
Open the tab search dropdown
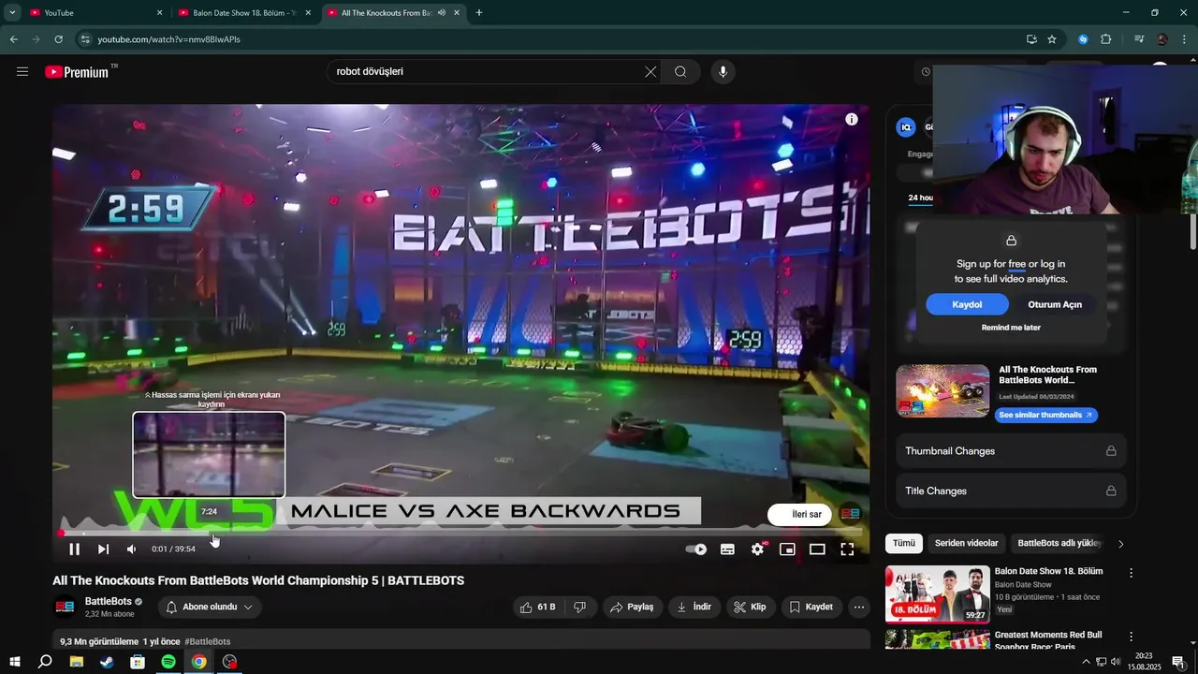pyautogui.click(x=12, y=13)
